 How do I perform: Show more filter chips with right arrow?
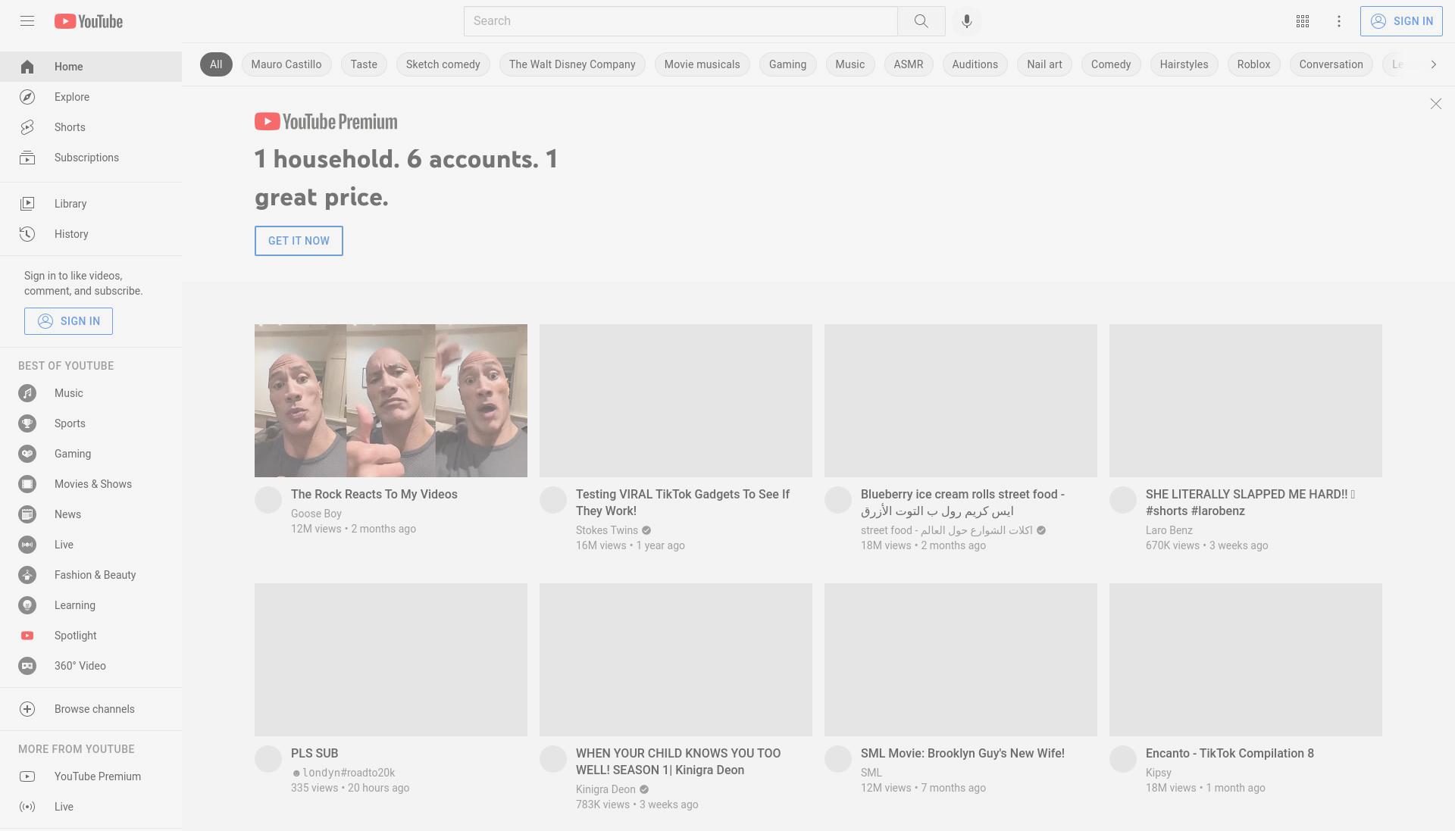click(1433, 64)
